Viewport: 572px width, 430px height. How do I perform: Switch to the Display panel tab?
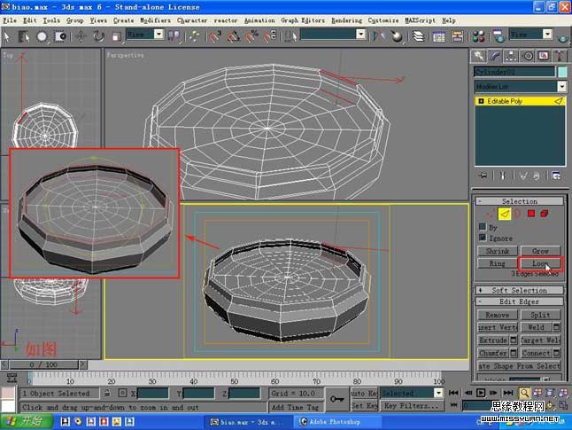click(x=544, y=56)
